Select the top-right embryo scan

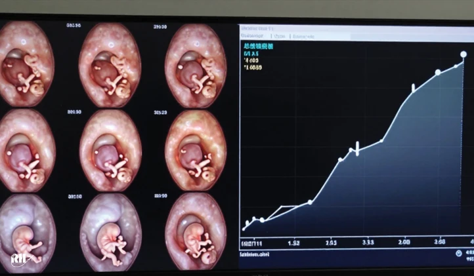click(x=195, y=64)
